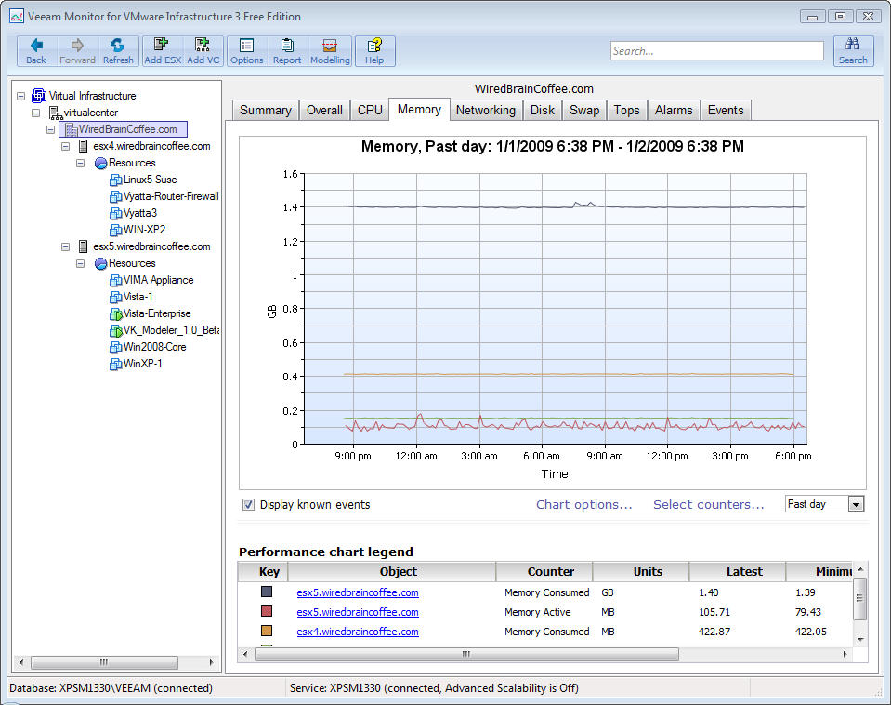The height and width of the screenshot is (705, 891).
Task: Click into the Search input field
Action: 716,51
